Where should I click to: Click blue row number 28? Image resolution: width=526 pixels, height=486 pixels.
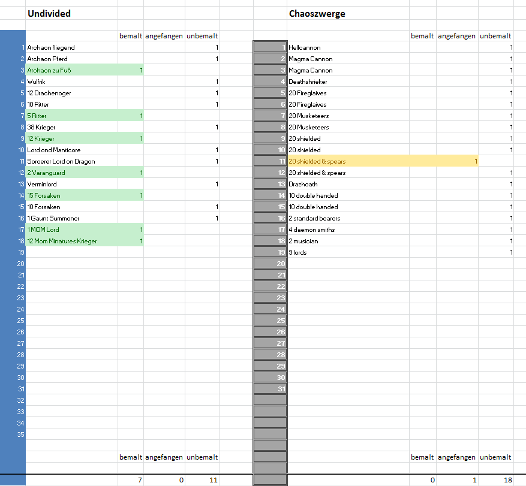tap(13, 355)
